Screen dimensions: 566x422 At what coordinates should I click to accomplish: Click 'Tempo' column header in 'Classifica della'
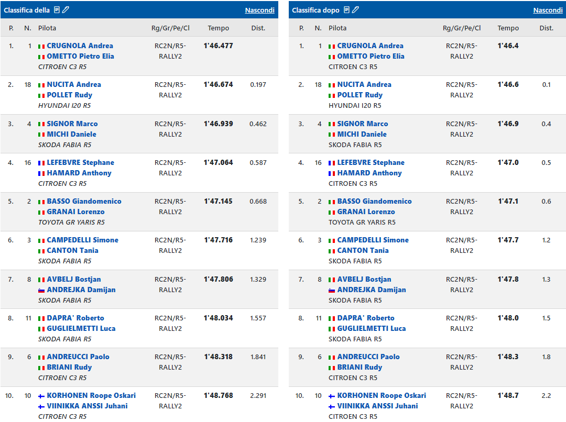218,28
